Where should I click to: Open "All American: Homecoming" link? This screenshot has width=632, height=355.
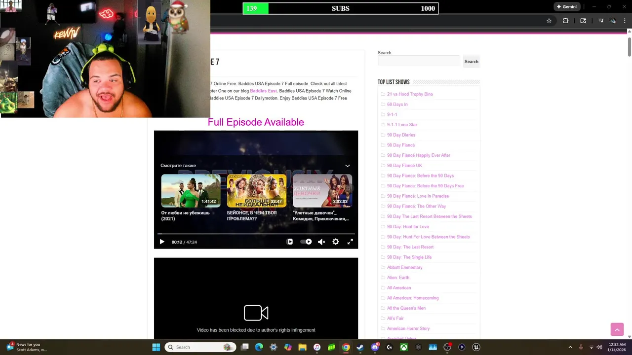tap(413, 298)
